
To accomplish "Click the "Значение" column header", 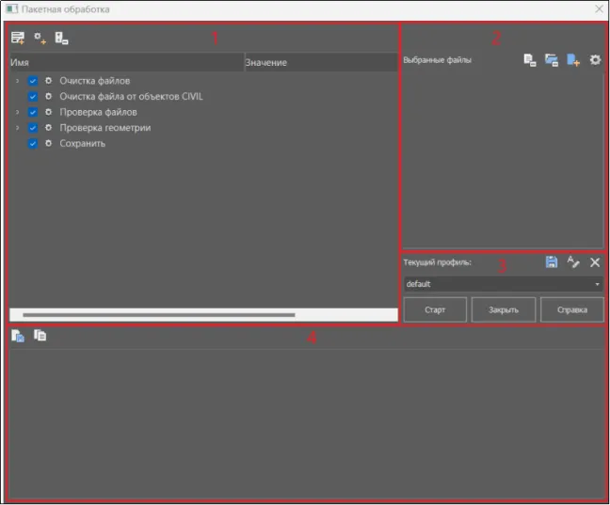I will click(x=320, y=62).
